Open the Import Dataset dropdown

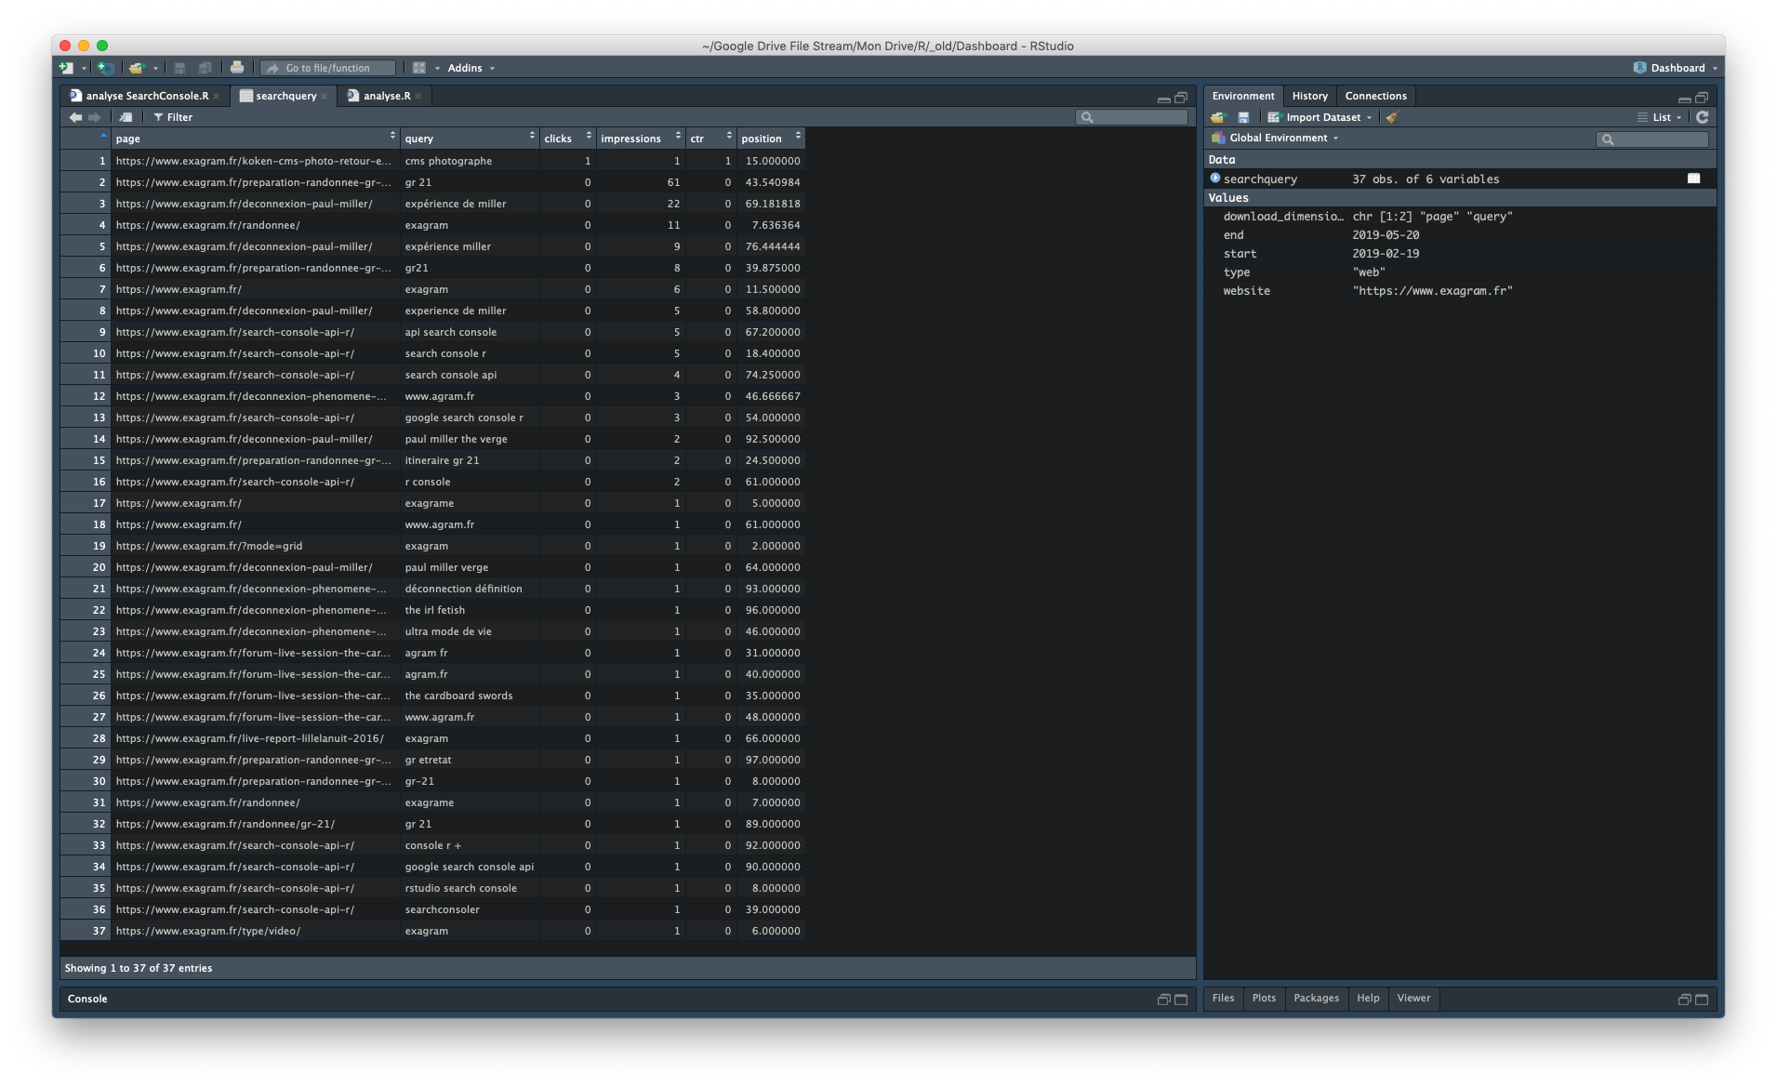tap(1319, 117)
